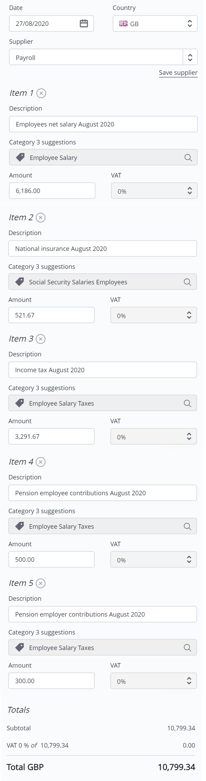The image size is (206, 781).
Task: Click the Item 4 category Employee Salary Taxes
Action: pos(103,526)
